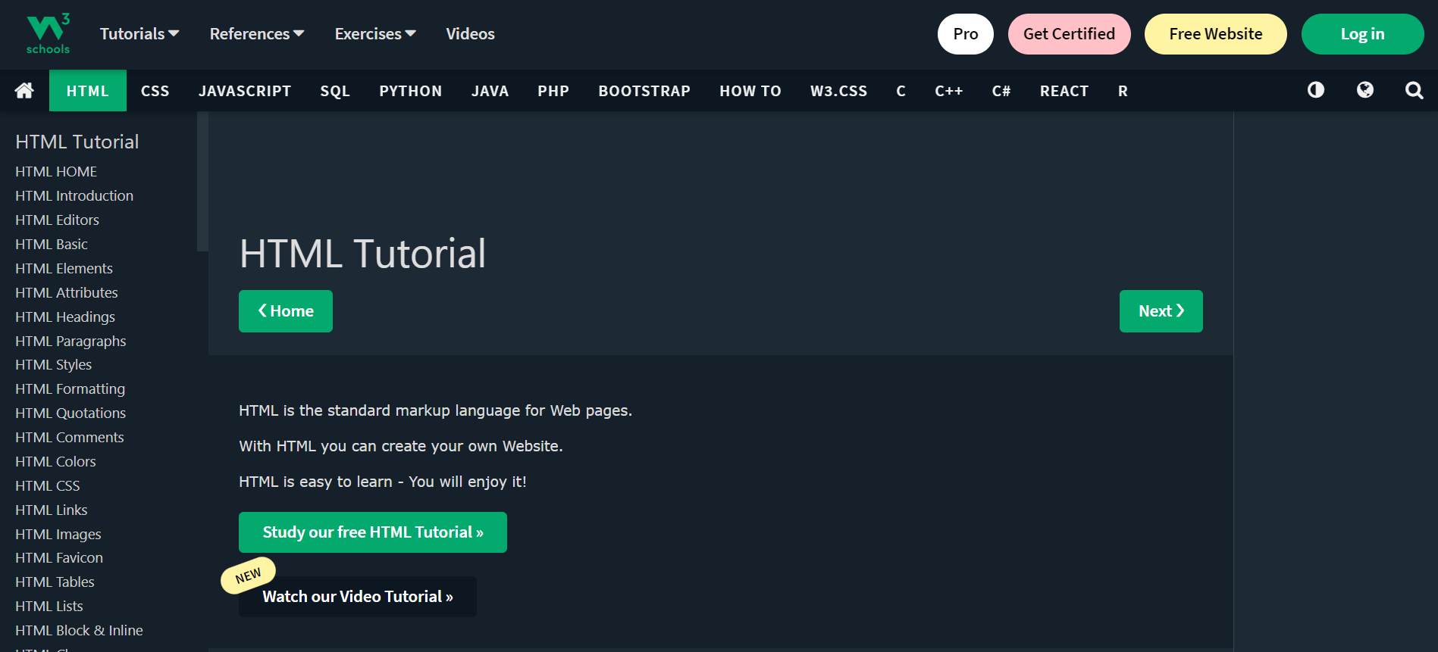This screenshot has height=652, width=1438.
Task: Click the Log in button
Action: click(1362, 34)
